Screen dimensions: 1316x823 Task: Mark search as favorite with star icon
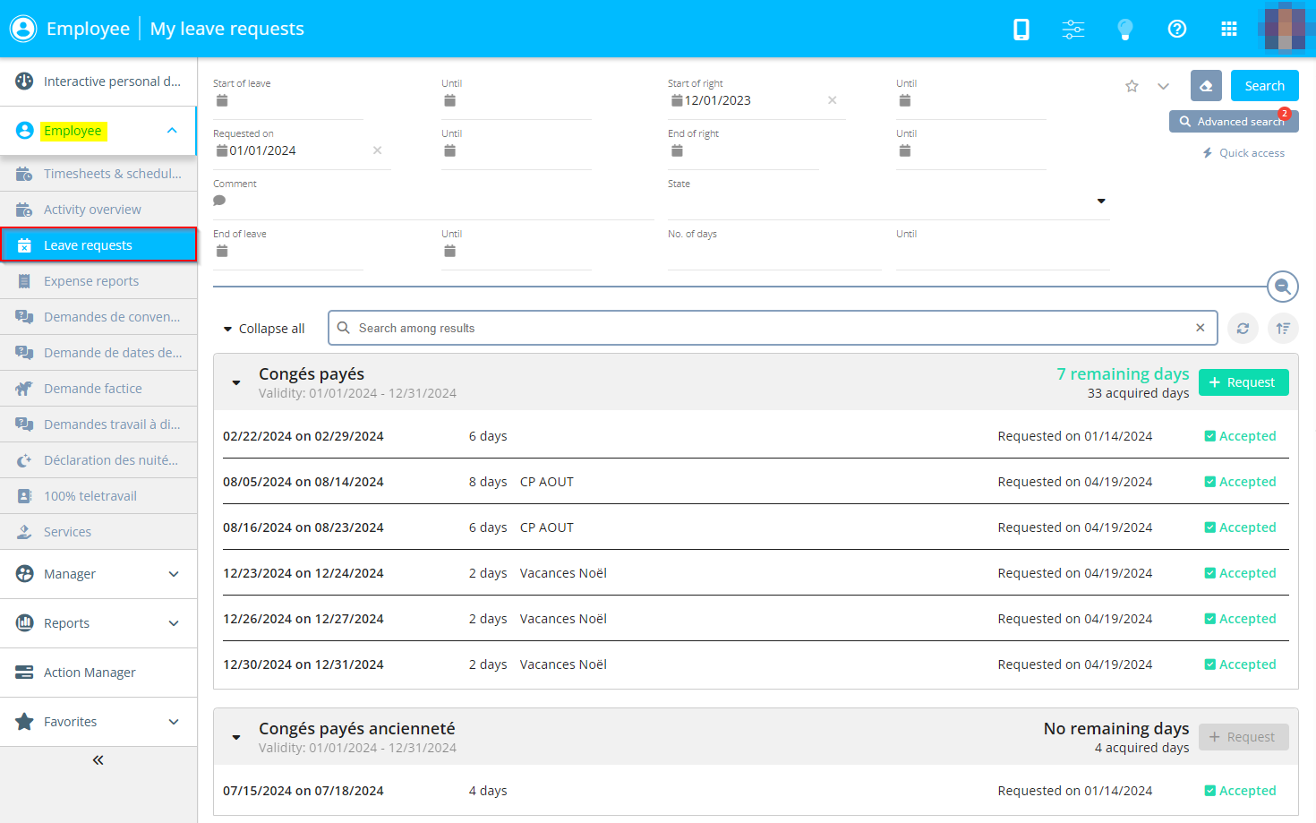click(x=1132, y=87)
